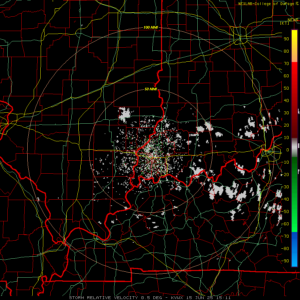Click the negative 90 scale label
300x300 pixels.
[x=285, y=261]
